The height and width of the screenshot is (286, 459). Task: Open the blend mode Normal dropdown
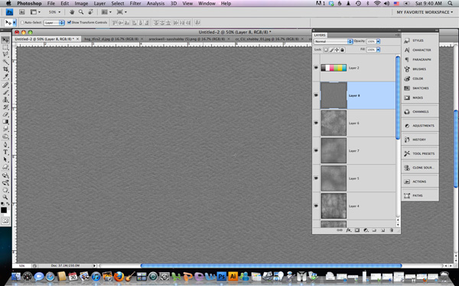tap(333, 41)
